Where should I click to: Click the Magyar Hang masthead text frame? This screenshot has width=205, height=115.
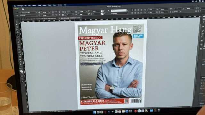pos(105,30)
